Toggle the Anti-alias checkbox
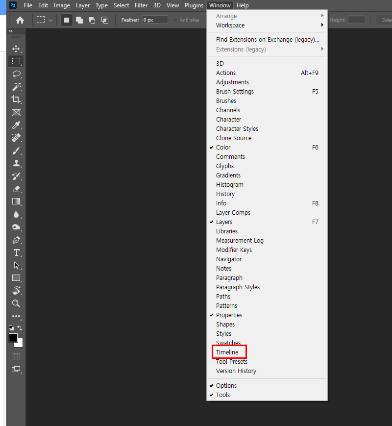Screen dimensions: 392x426 pos(175,20)
